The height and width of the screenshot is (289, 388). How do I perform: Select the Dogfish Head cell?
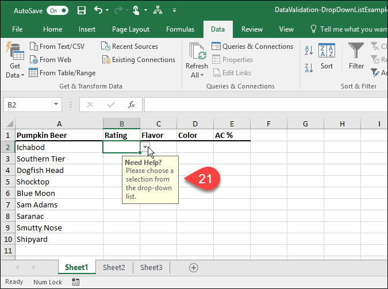coord(59,170)
